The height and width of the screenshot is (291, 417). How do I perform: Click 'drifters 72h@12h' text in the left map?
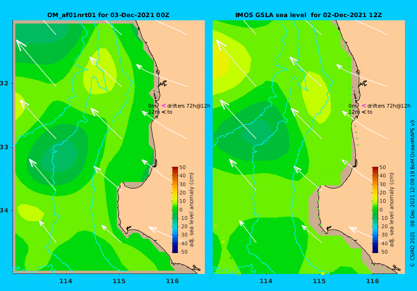pos(189,106)
